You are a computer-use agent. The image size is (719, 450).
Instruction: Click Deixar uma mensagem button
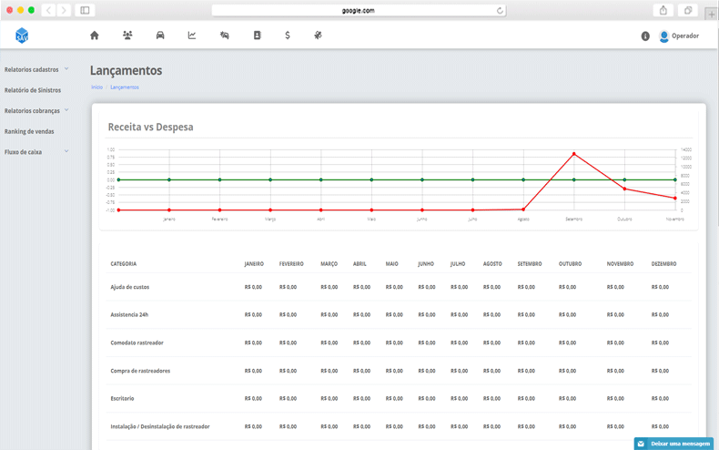[673, 444]
